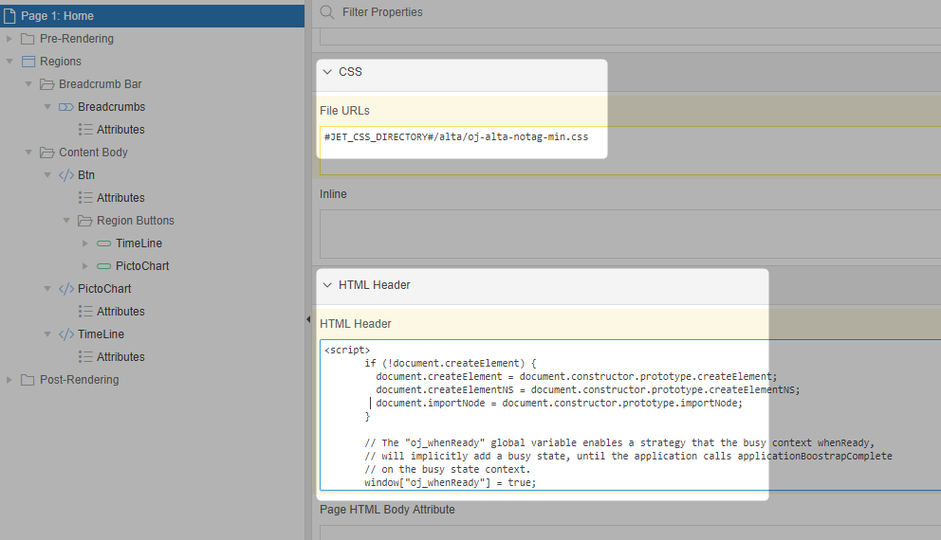Click in the Inline CSS text area
This screenshot has height=540, width=941.
[626, 233]
